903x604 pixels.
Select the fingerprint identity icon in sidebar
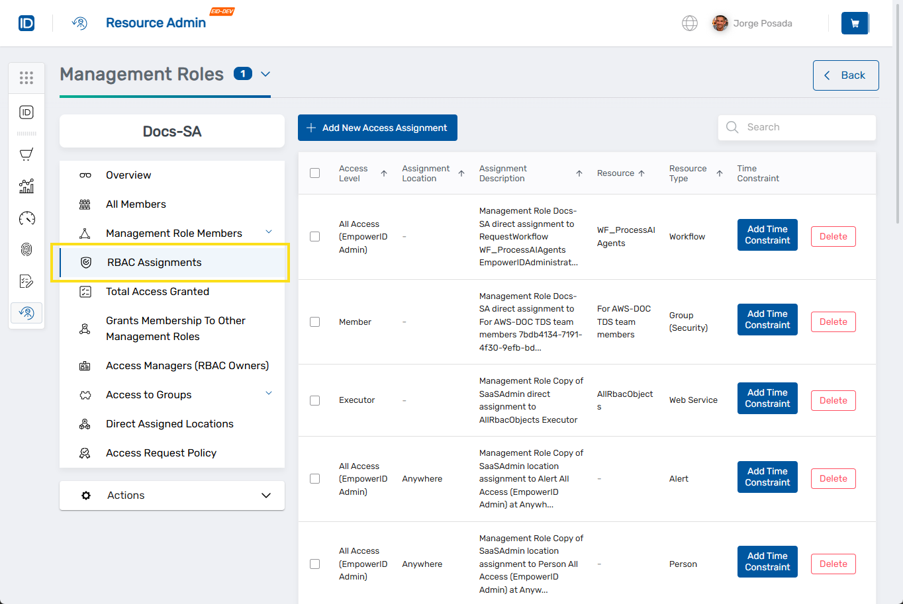click(x=26, y=249)
